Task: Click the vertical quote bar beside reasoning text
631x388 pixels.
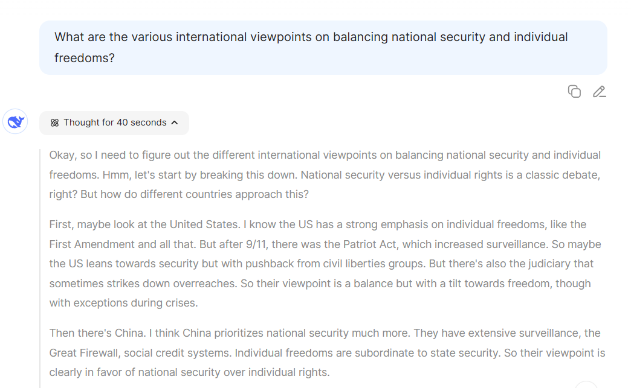Action: [x=40, y=266]
